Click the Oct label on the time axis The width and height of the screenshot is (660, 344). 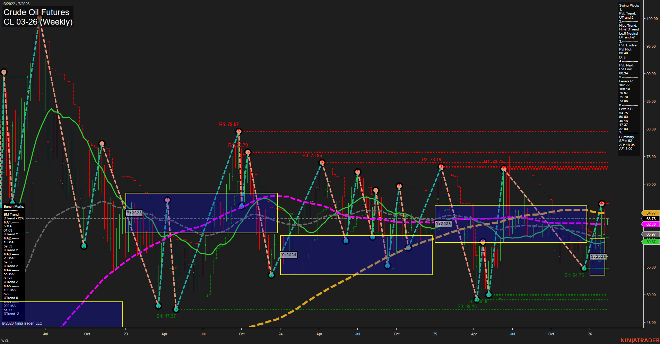pyautogui.click(x=87, y=334)
